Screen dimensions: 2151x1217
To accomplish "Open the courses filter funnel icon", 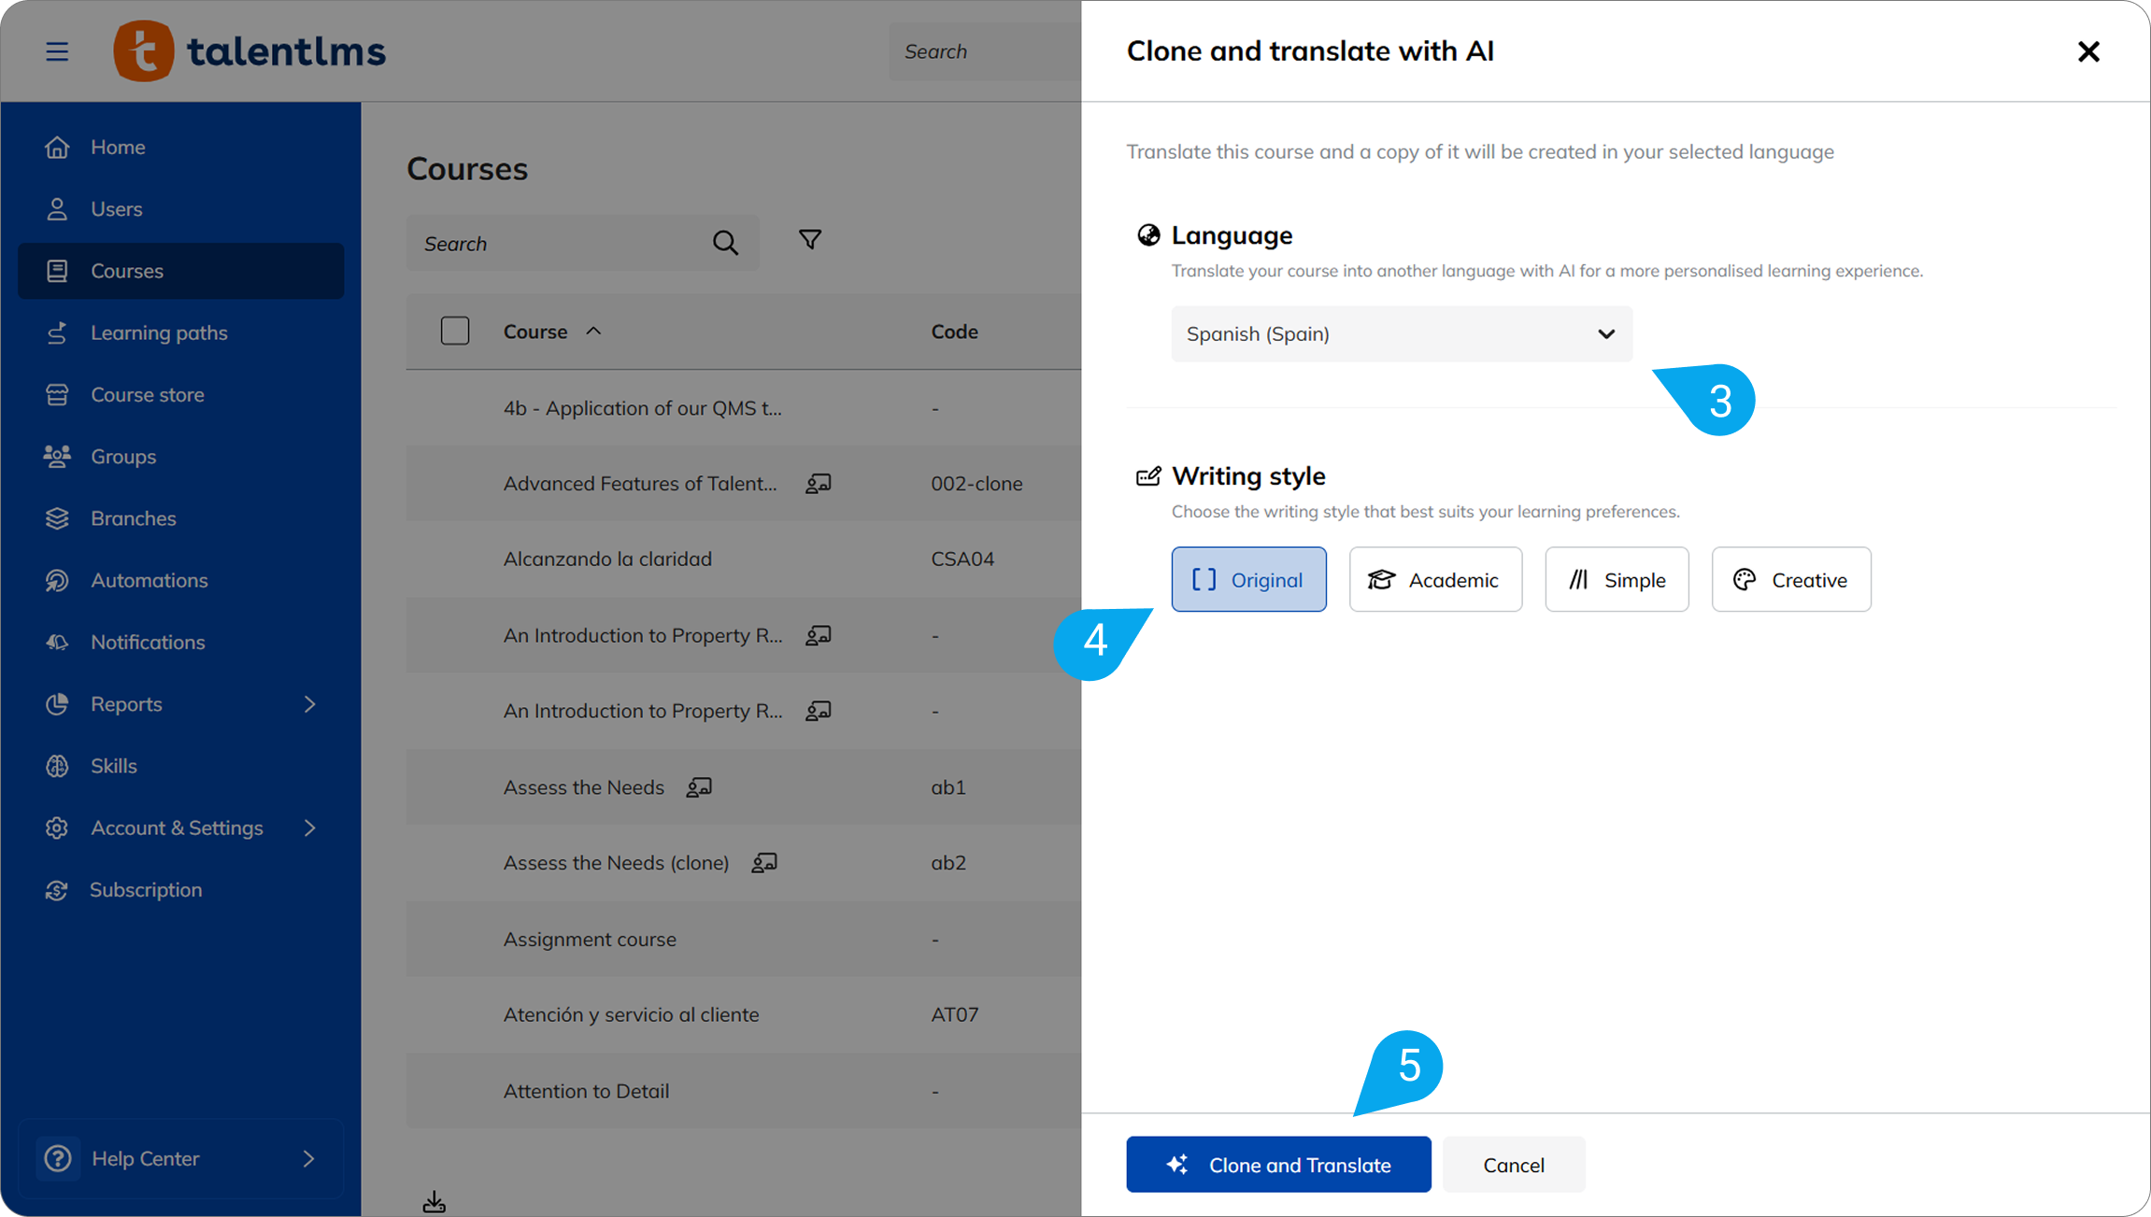I will (810, 241).
